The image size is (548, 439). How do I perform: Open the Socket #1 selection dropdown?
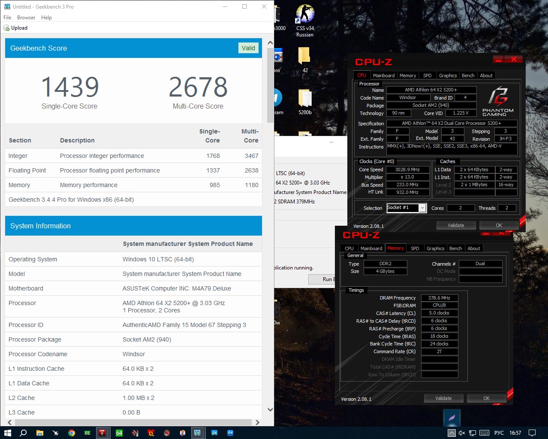pos(406,208)
